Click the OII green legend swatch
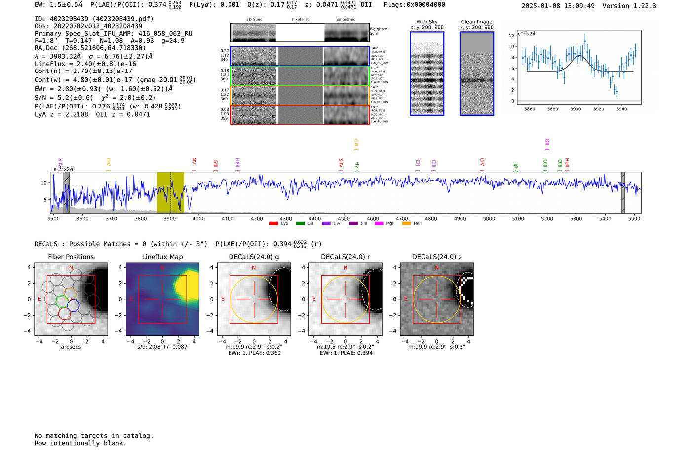The width and height of the screenshot is (691, 470). (x=300, y=224)
